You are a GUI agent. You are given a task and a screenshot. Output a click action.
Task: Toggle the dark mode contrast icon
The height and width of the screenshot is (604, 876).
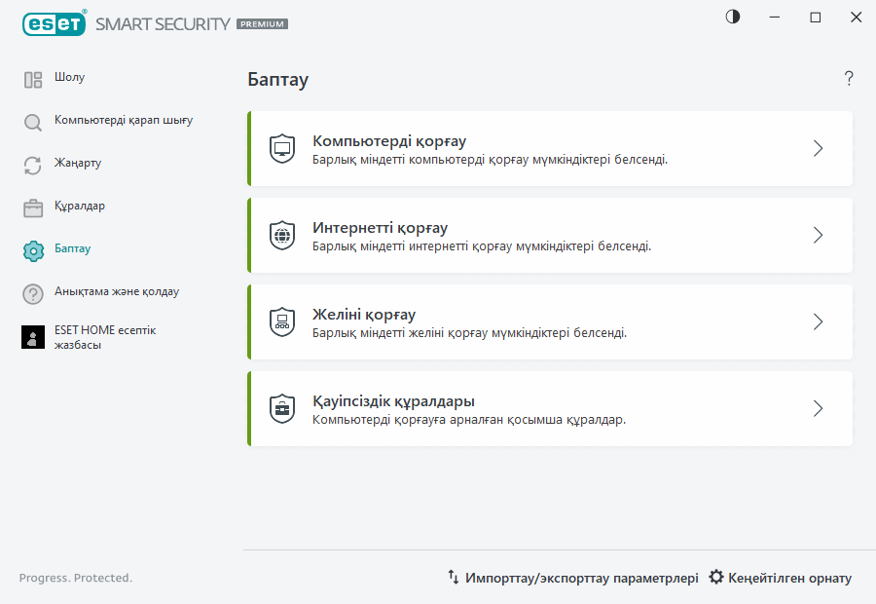coord(732,17)
